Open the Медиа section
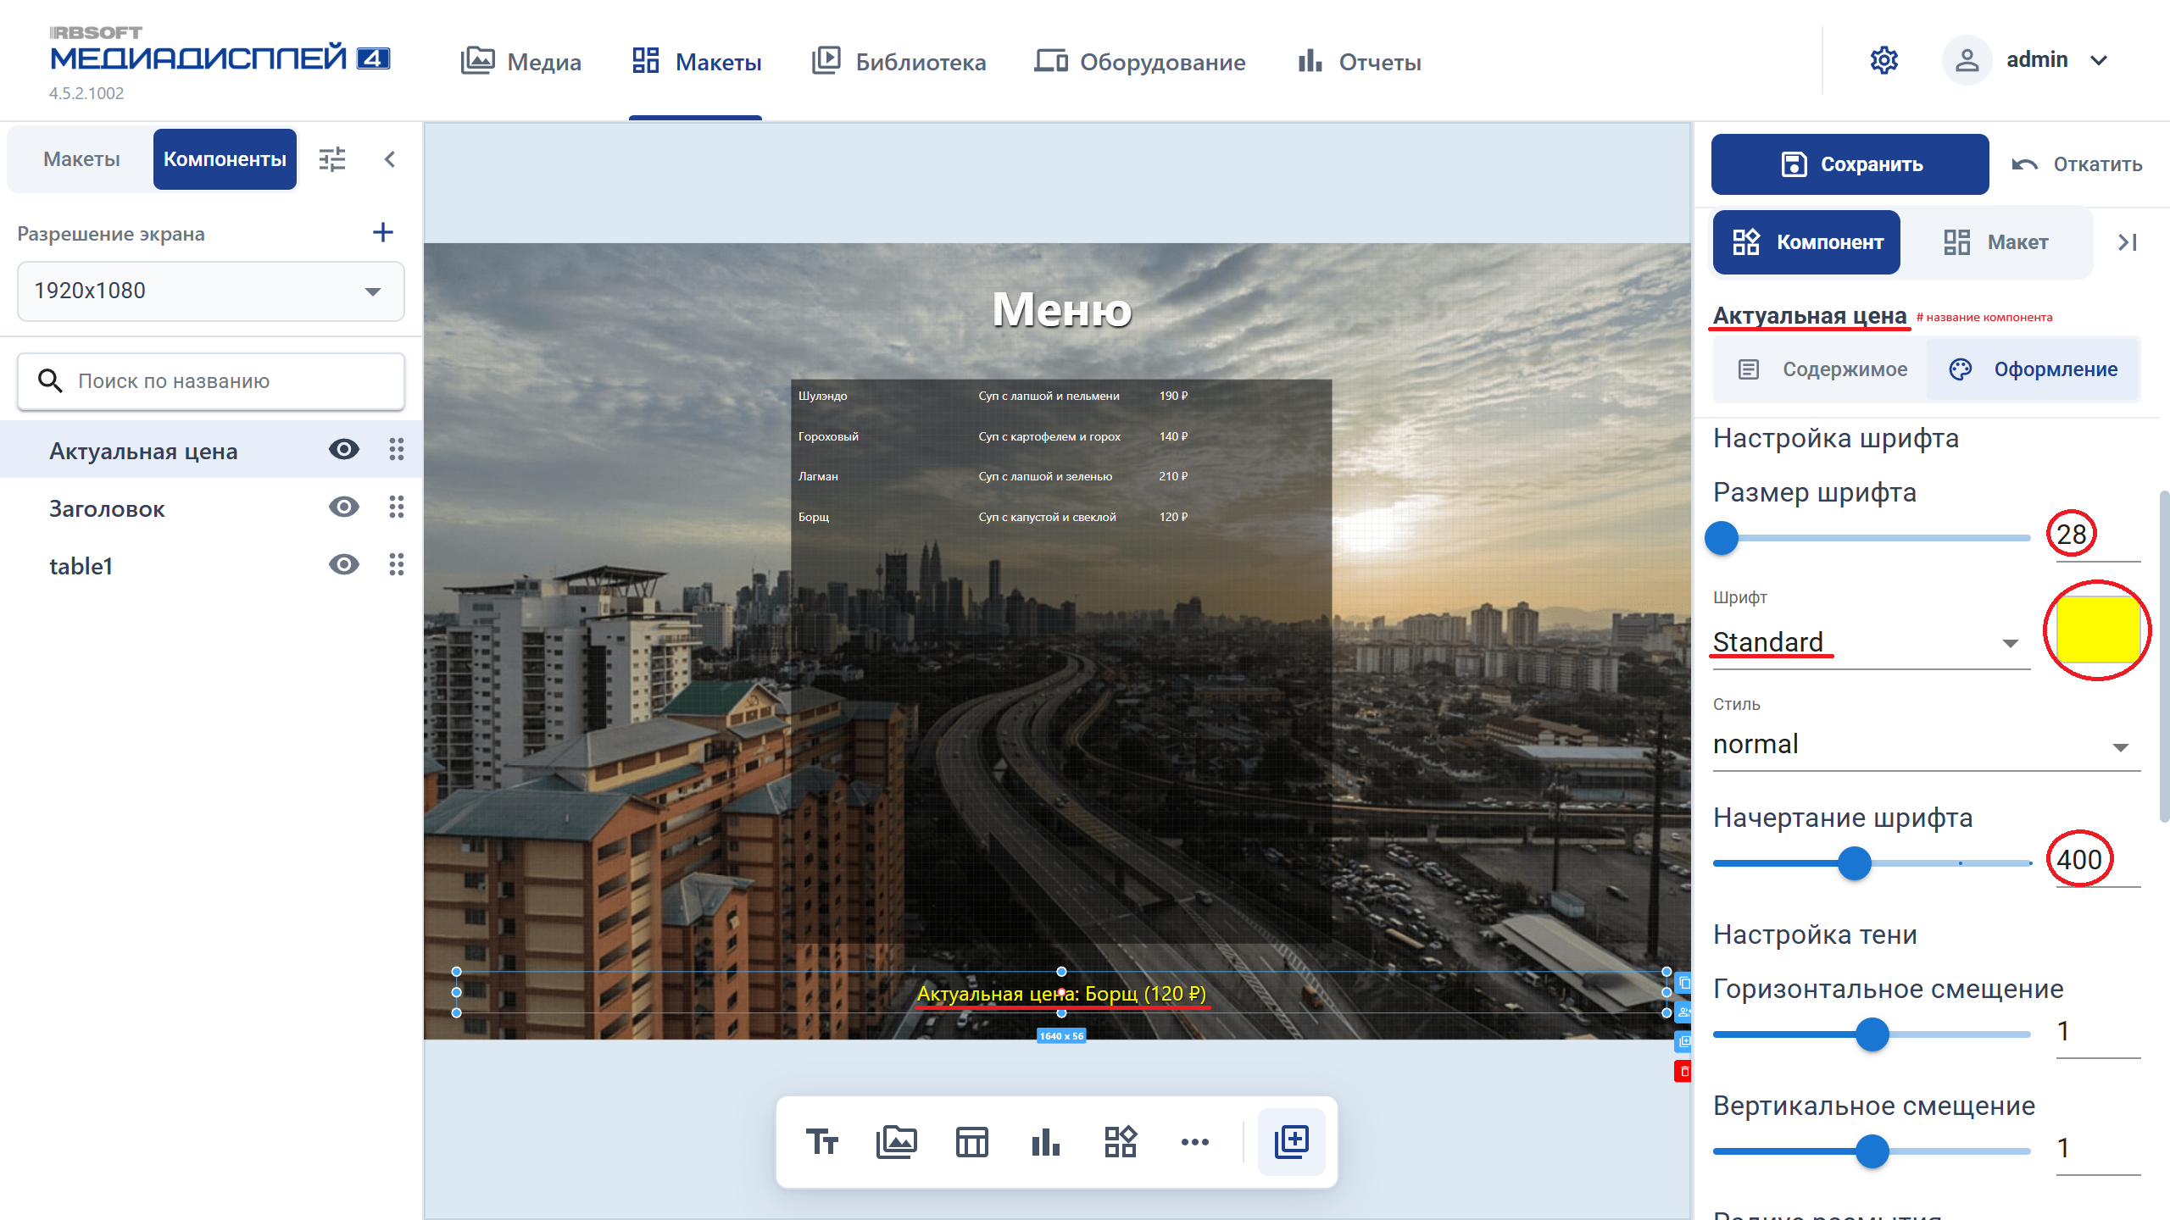The height and width of the screenshot is (1220, 2170). (x=520, y=61)
